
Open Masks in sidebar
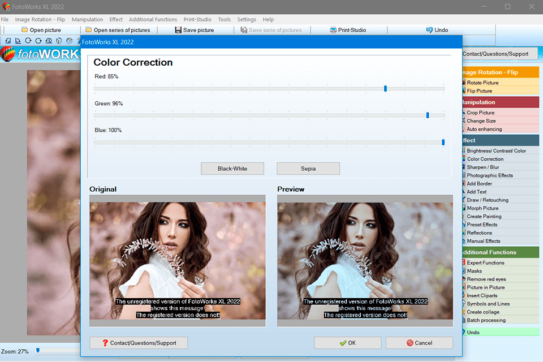pyautogui.click(x=501, y=271)
